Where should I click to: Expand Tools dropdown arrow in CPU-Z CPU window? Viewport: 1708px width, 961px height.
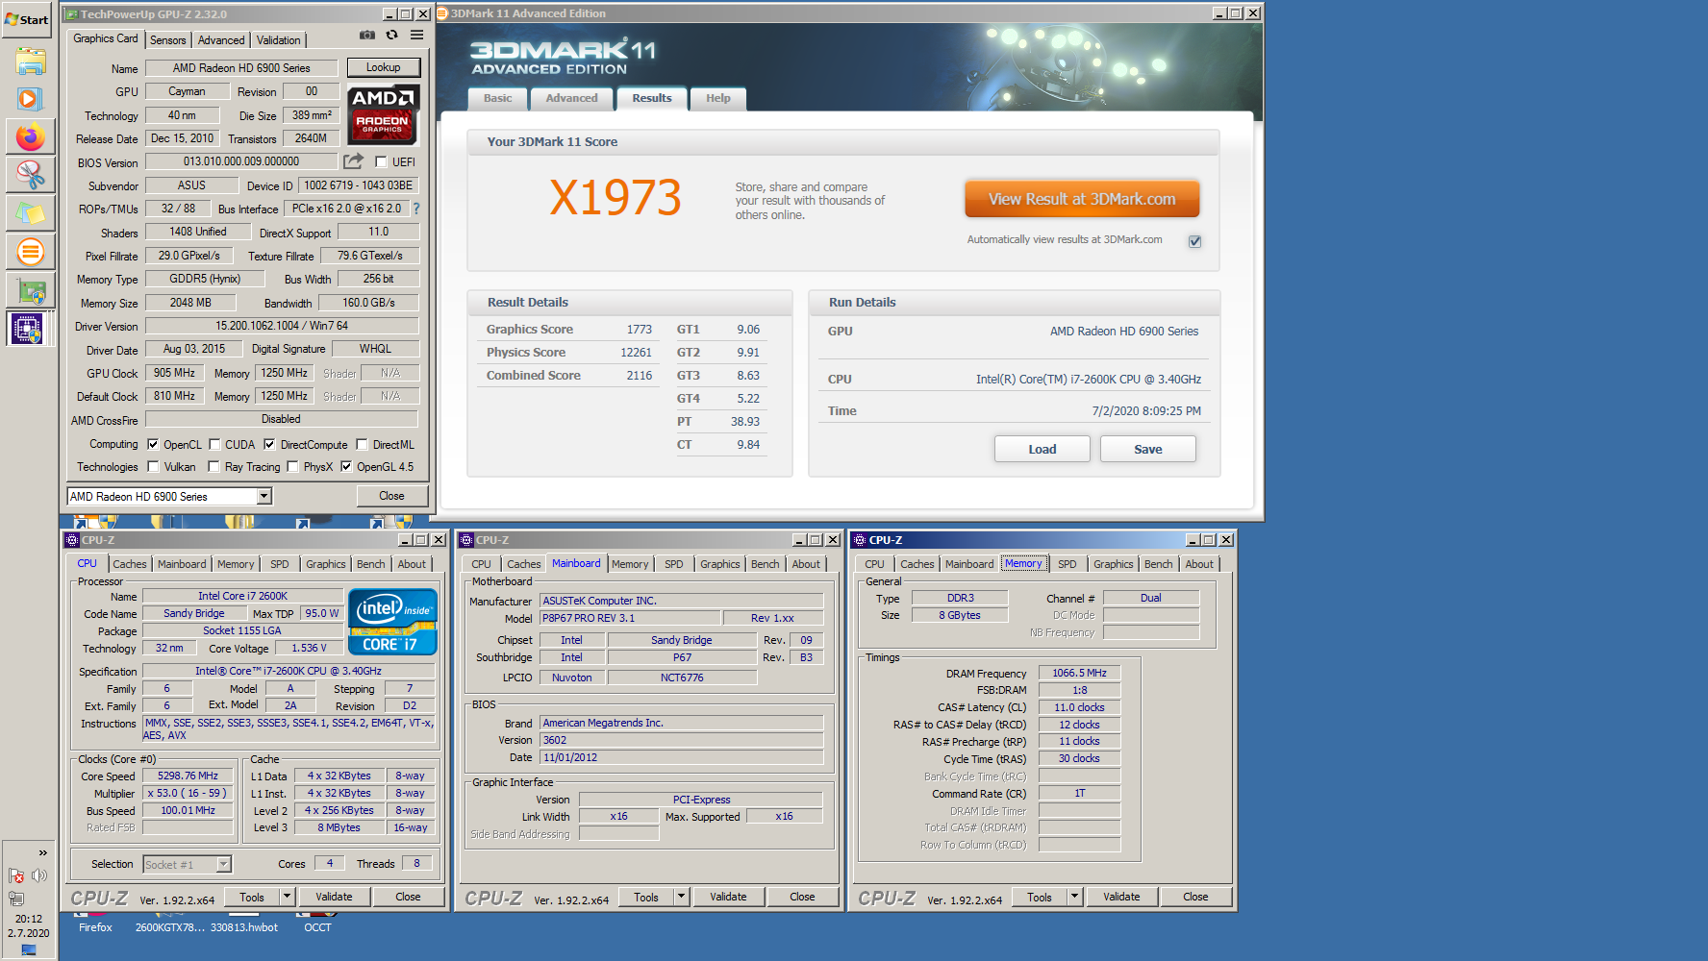(x=287, y=897)
